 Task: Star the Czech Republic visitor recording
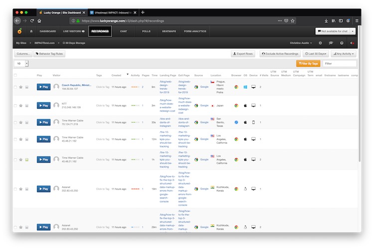tap(21, 87)
